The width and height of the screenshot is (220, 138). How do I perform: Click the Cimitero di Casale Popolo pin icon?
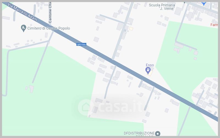23,28
